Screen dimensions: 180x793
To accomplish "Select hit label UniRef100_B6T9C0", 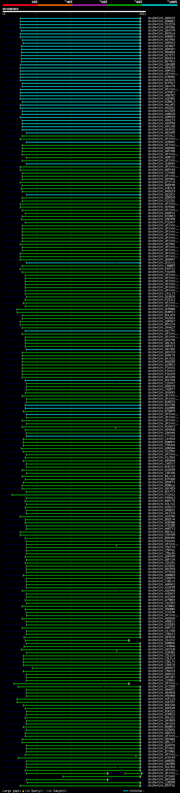I will (x=161, y=62).
